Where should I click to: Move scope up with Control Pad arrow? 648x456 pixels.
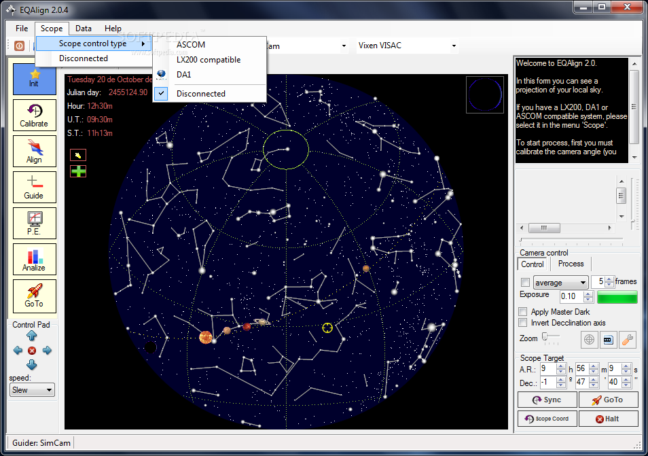coord(32,336)
